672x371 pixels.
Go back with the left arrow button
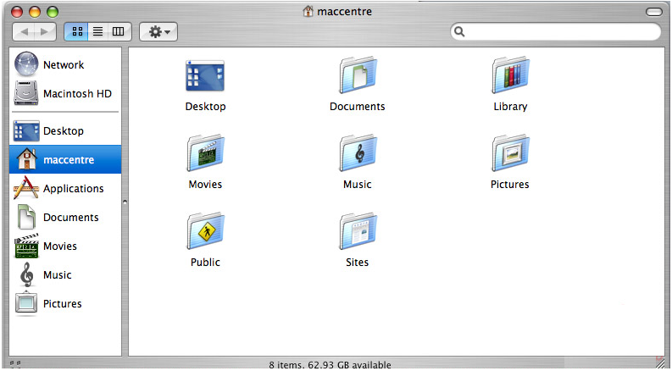tap(24, 31)
